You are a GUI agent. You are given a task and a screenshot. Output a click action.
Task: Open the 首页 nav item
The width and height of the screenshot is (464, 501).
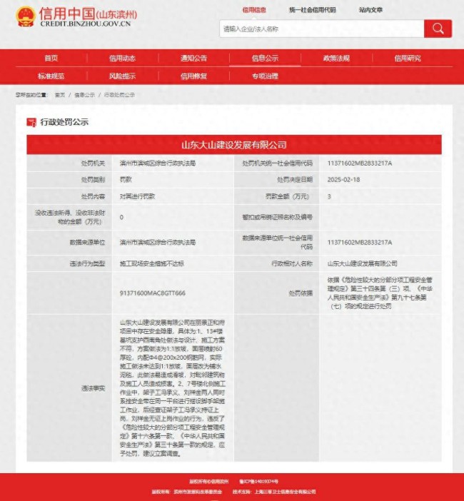click(51, 58)
